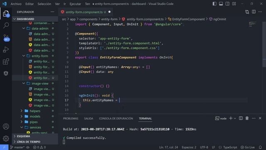Open the Selección menu
Viewport: 266px width, 150px height.
point(44,4)
